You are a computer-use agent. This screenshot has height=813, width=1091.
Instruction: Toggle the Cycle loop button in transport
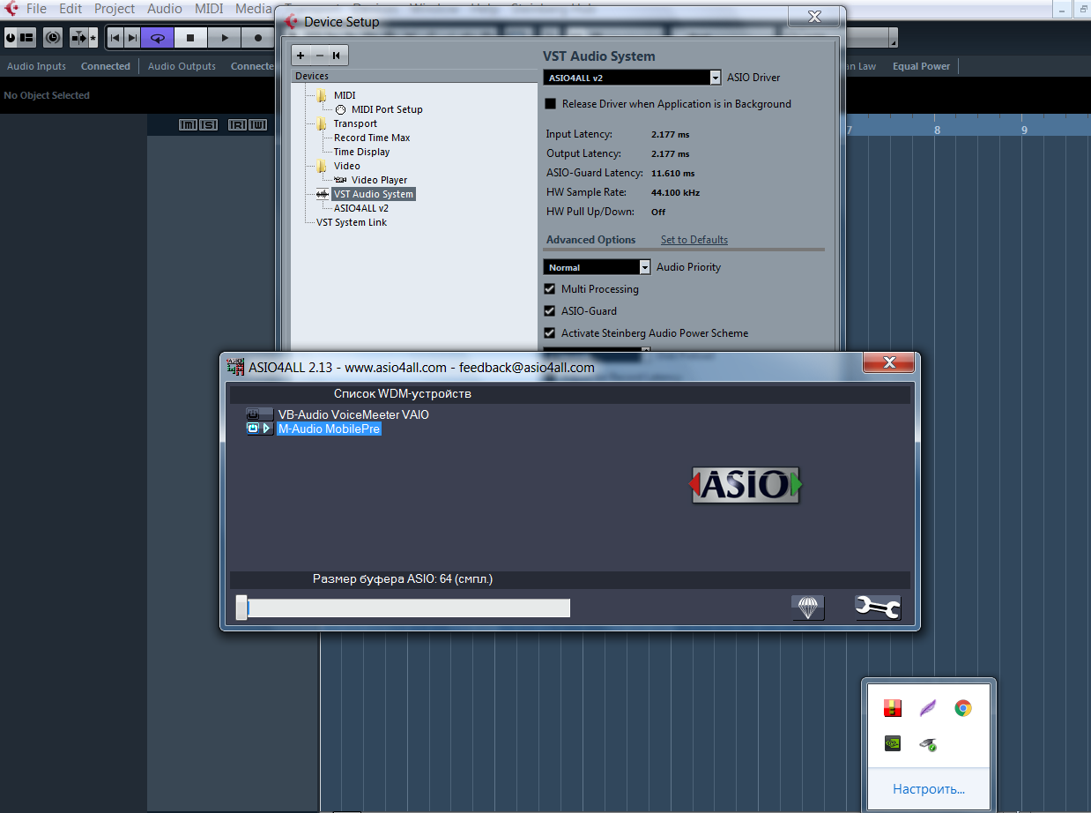(x=157, y=38)
